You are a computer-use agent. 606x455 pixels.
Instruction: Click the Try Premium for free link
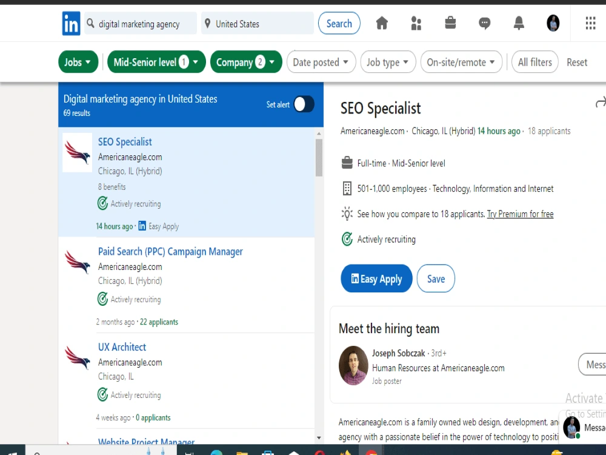pos(520,214)
